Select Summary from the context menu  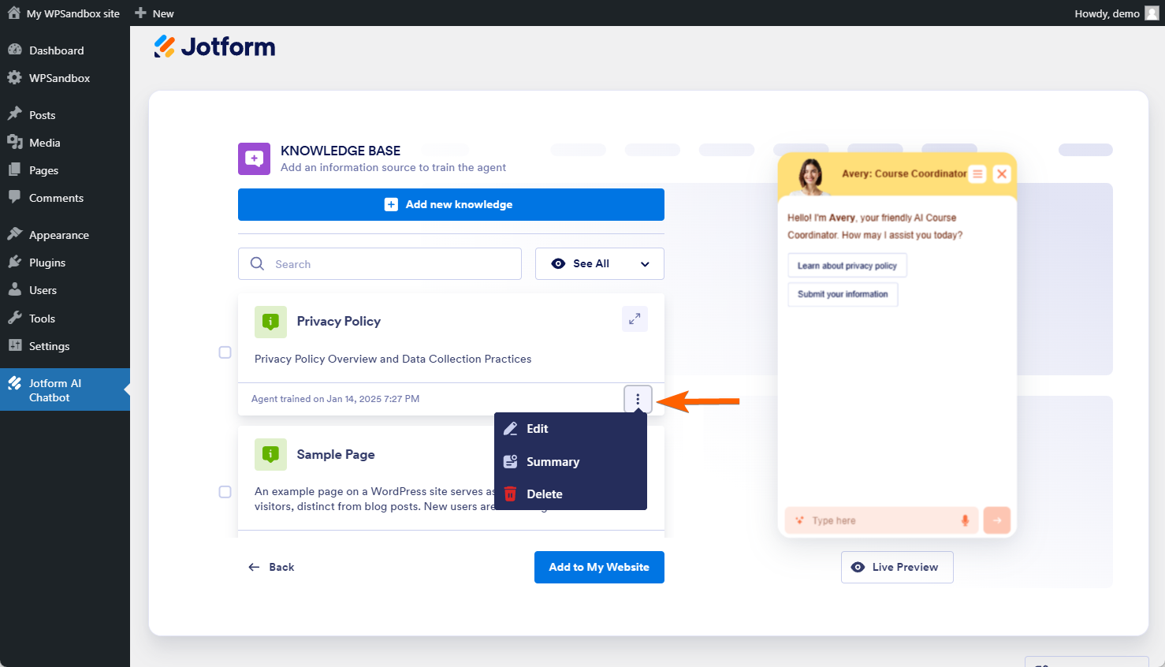pyautogui.click(x=571, y=461)
